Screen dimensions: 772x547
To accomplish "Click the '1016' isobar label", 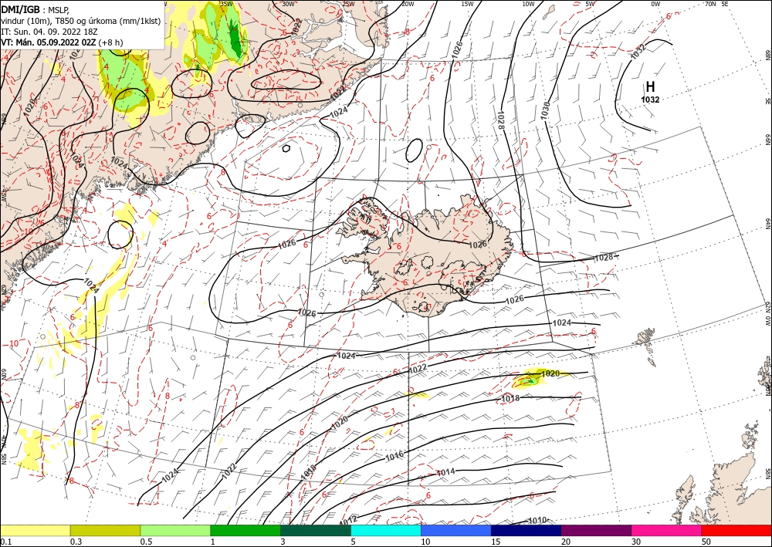I will click(394, 455).
